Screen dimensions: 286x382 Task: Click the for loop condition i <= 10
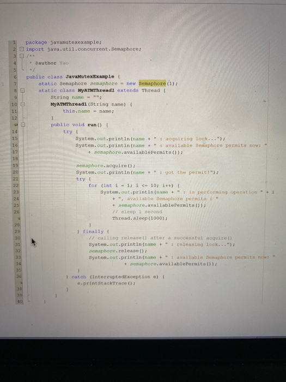point(145,186)
